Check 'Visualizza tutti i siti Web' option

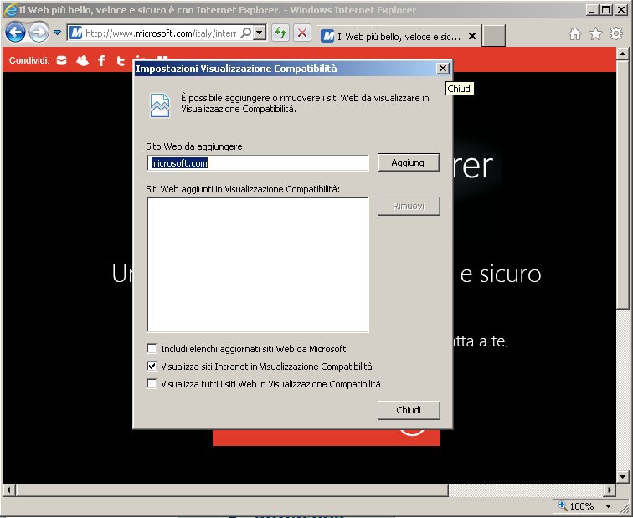[152, 384]
